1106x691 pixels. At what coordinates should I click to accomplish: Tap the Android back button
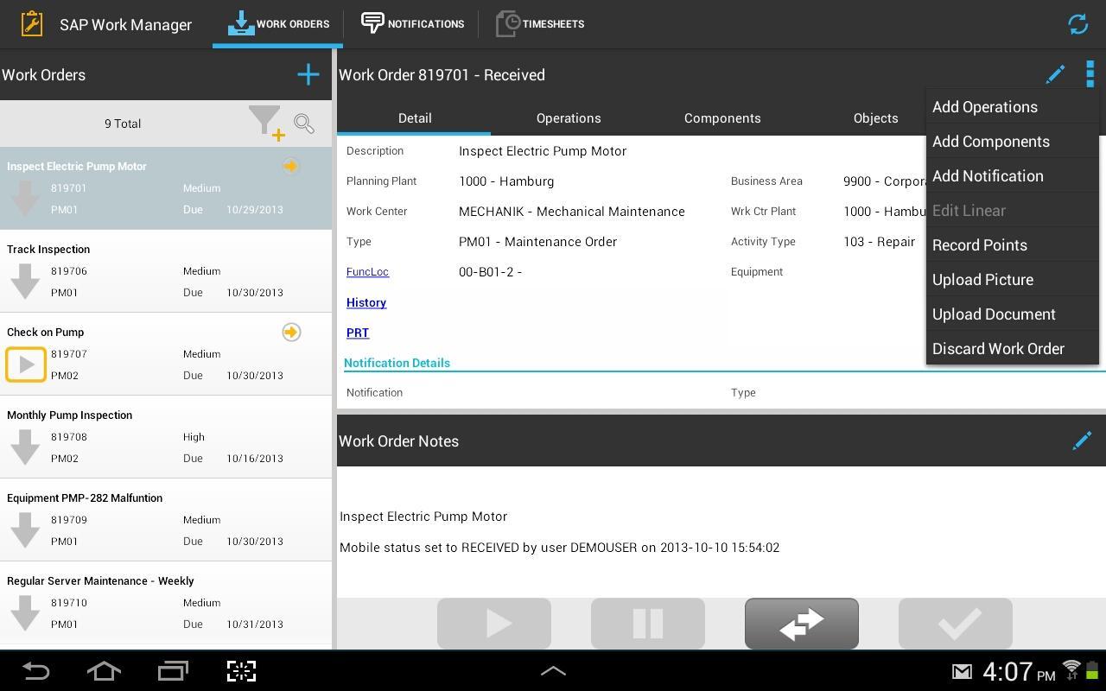click(35, 671)
